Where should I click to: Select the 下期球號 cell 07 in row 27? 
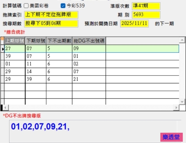tap(36, 49)
